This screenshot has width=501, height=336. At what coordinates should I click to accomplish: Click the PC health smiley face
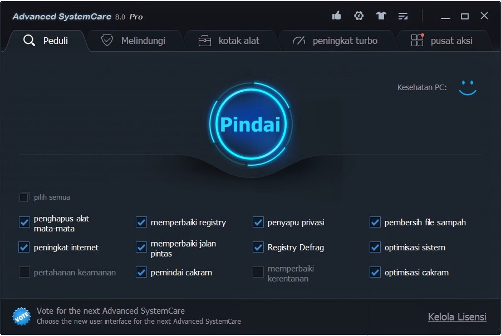click(x=468, y=88)
